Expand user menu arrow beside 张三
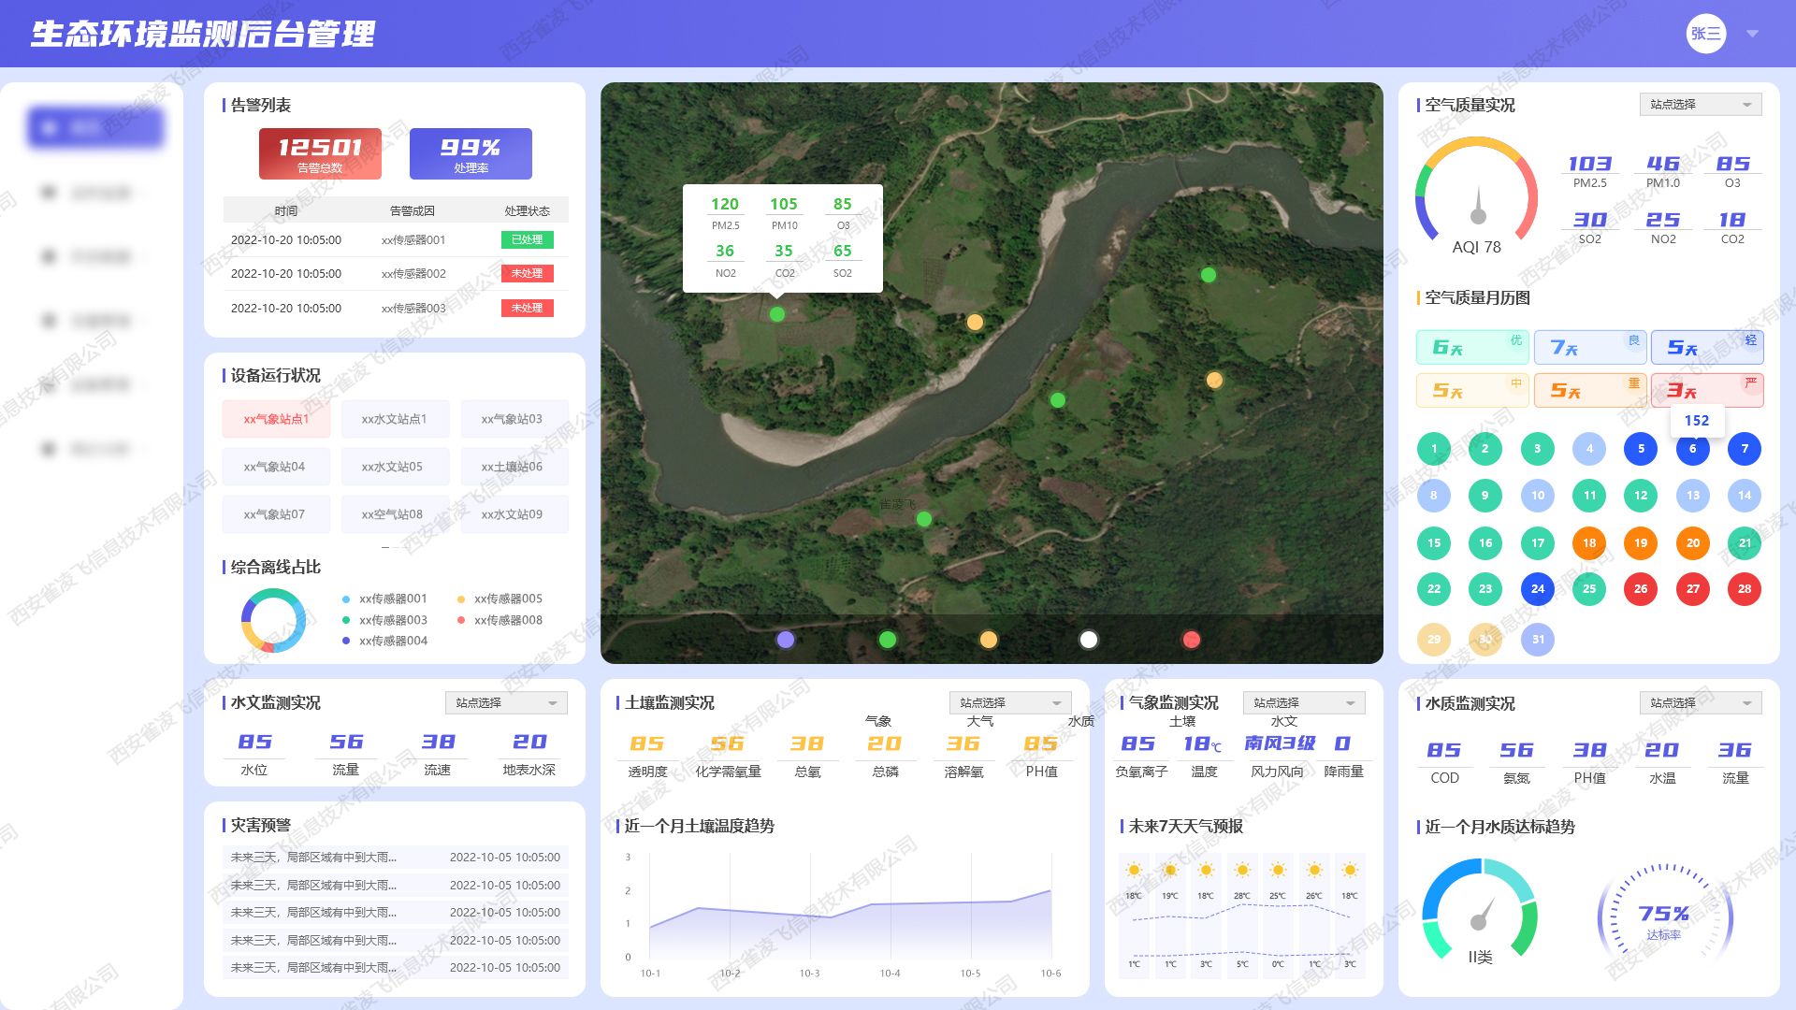This screenshot has width=1796, height=1010. click(x=1752, y=34)
